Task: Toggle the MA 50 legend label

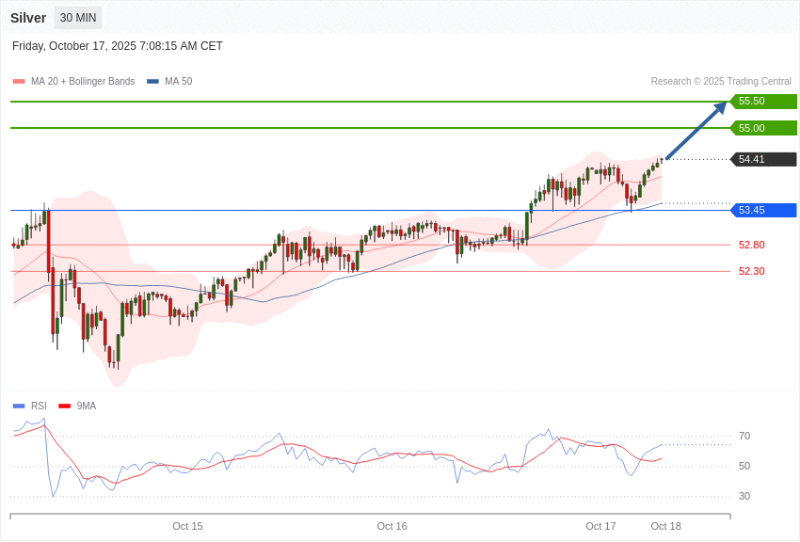Action: click(178, 82)
